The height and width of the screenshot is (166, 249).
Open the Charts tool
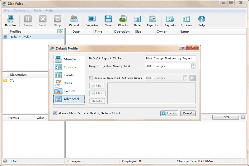123,21
